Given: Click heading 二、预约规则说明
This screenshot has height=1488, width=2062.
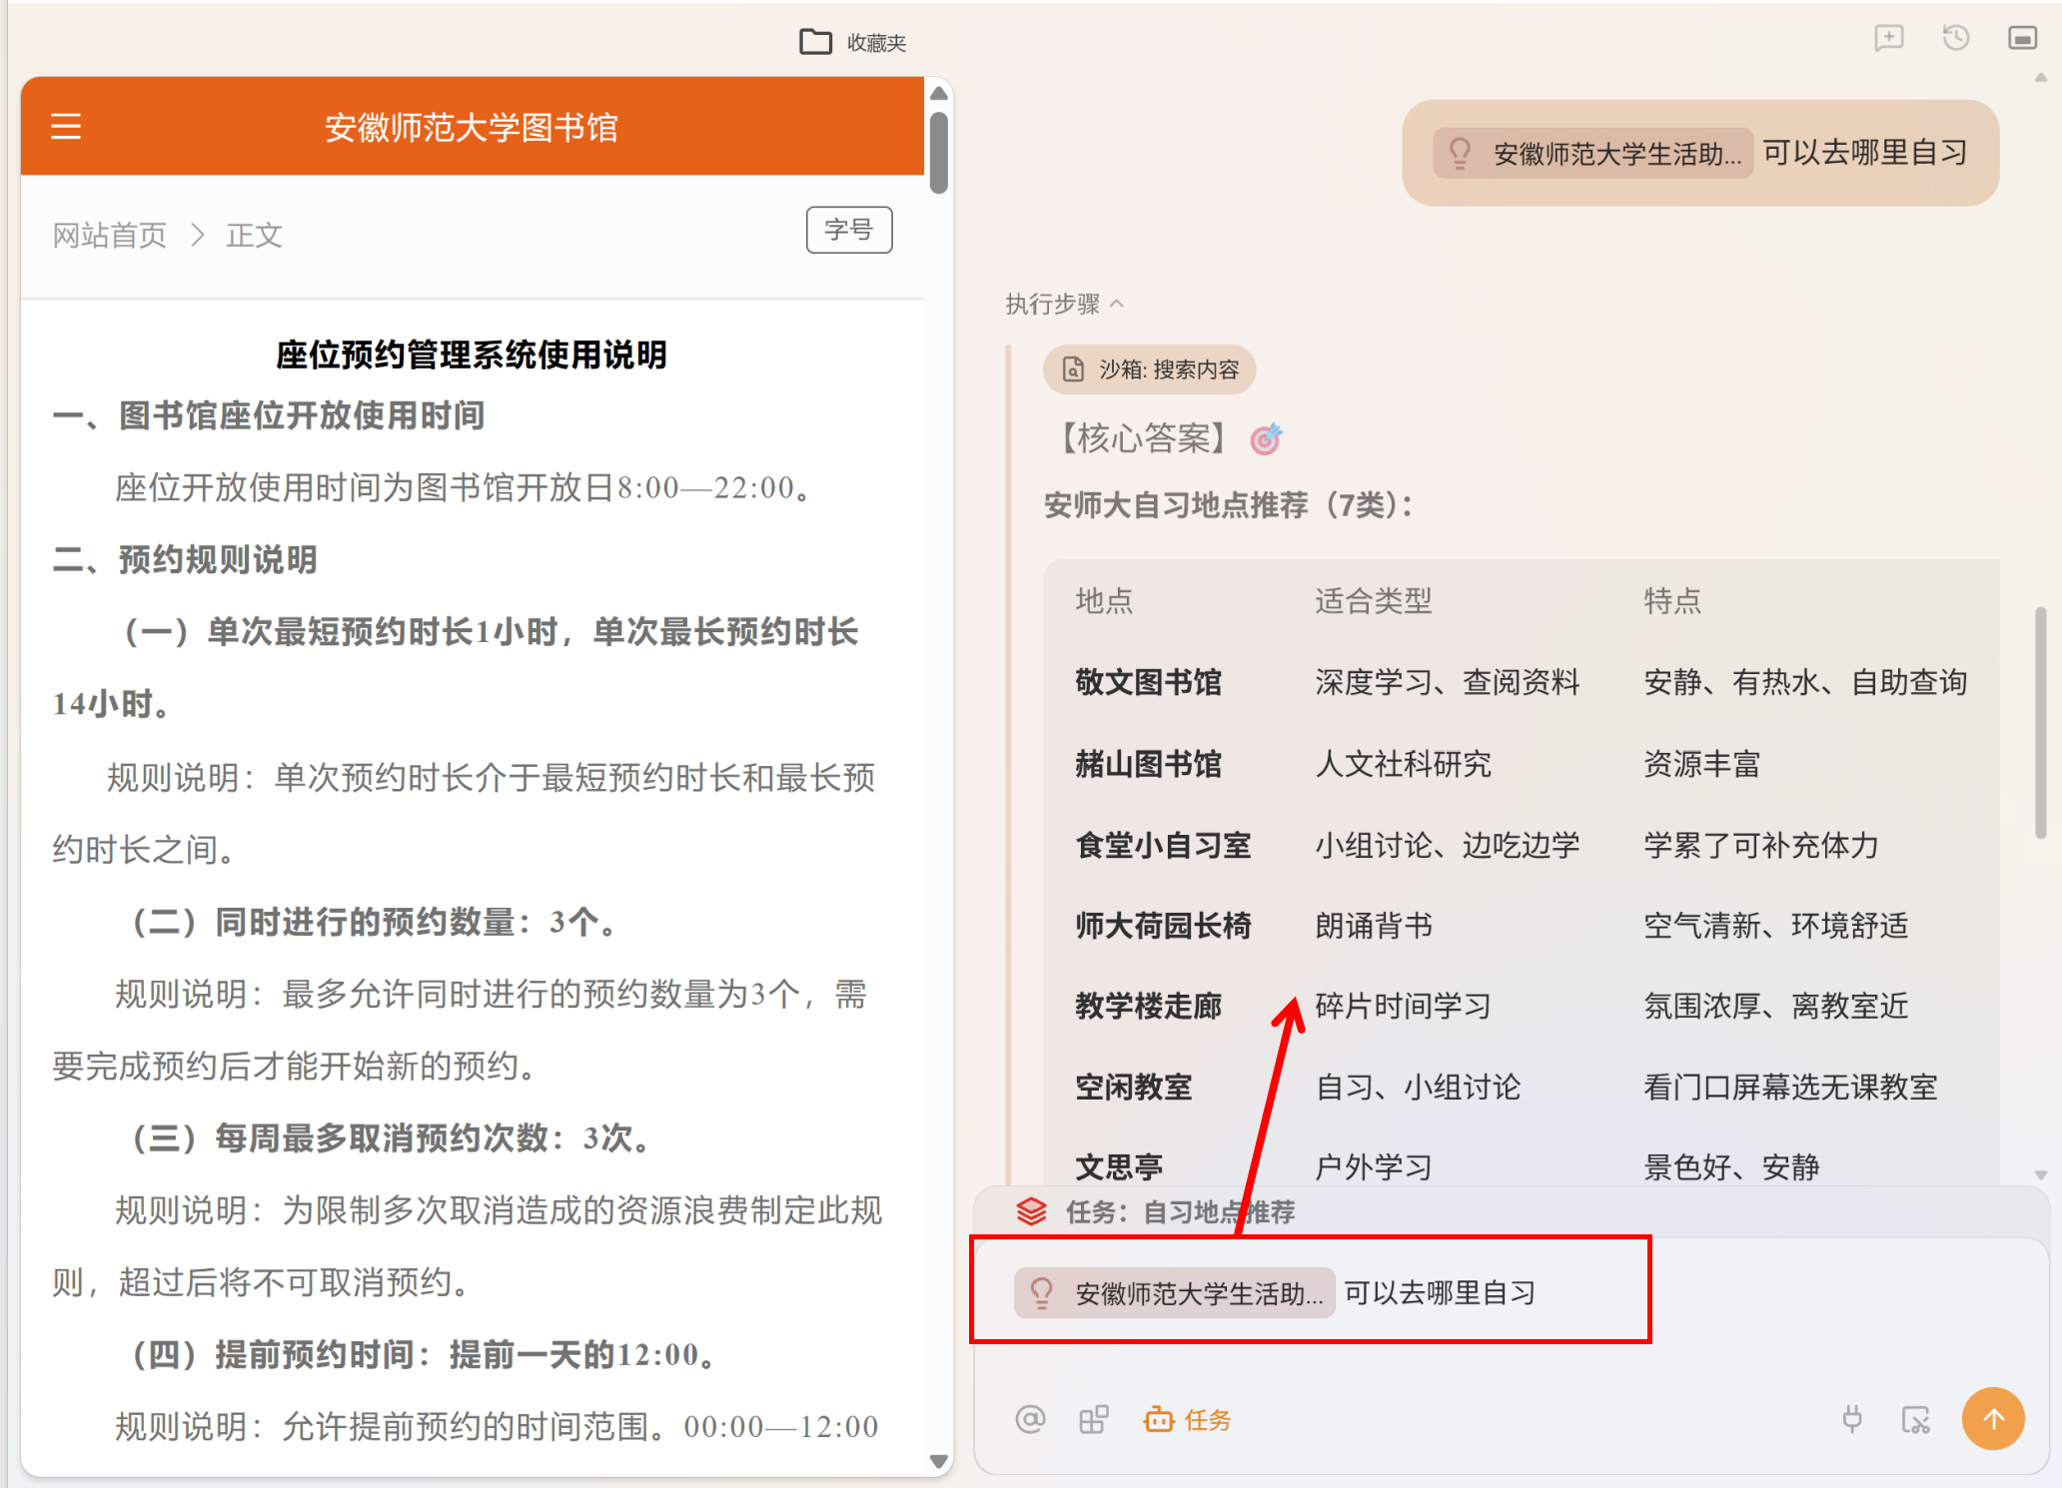Looking at the screenshot, I should [x=185, y=559].
